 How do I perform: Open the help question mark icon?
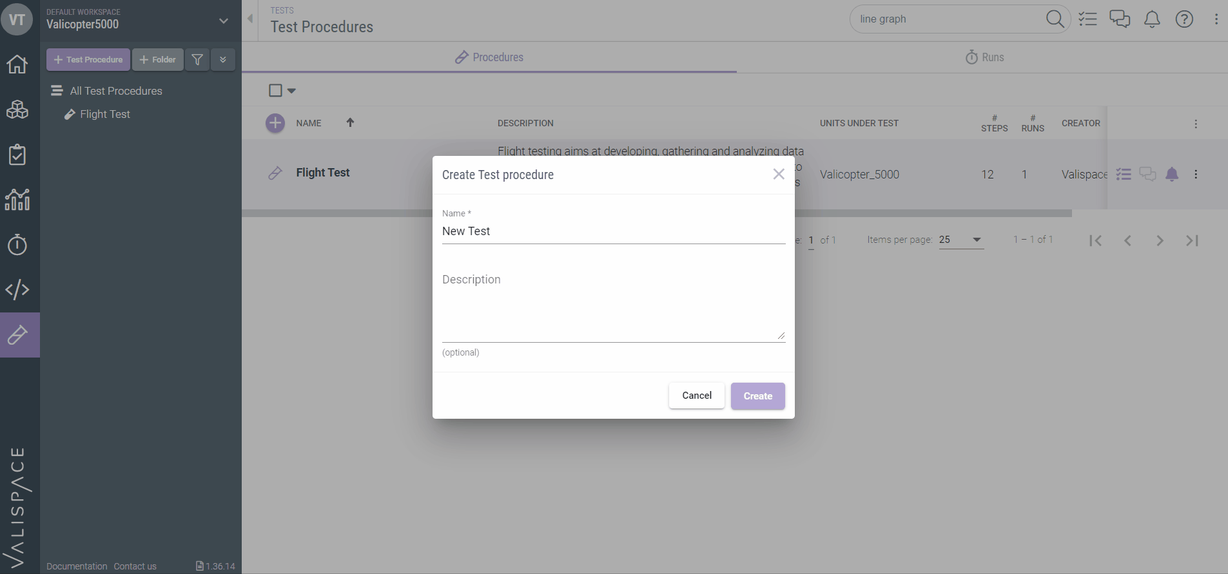tap(1184, 19)
